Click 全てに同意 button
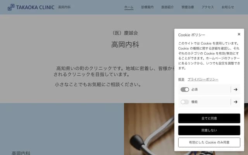This screenshot has height=155, width=248. [x=209, y=118]
